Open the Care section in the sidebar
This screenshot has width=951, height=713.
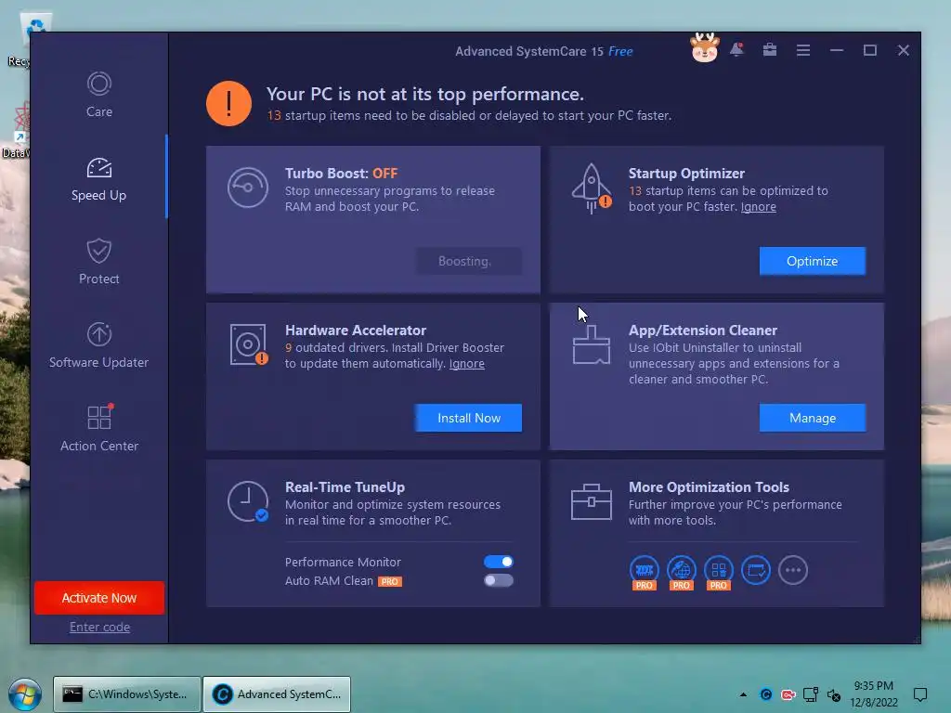tap(98, 95)
